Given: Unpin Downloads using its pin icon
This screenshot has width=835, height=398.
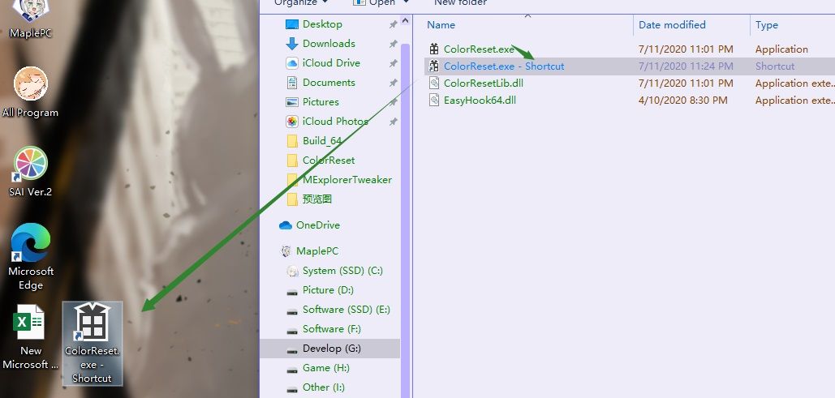Looking at the screenshot, I should [x=393, y=44].
